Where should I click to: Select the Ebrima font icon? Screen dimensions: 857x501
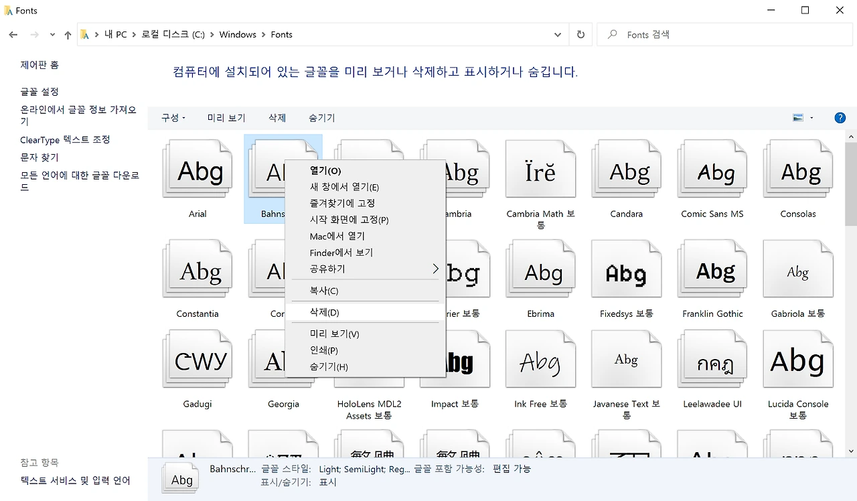(x=540, y=269)
